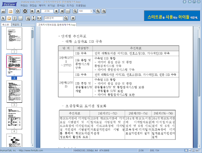Click the content search input field
Image resolution: width=202 pixels, height=153 pixels.
[x=53, y=18]
